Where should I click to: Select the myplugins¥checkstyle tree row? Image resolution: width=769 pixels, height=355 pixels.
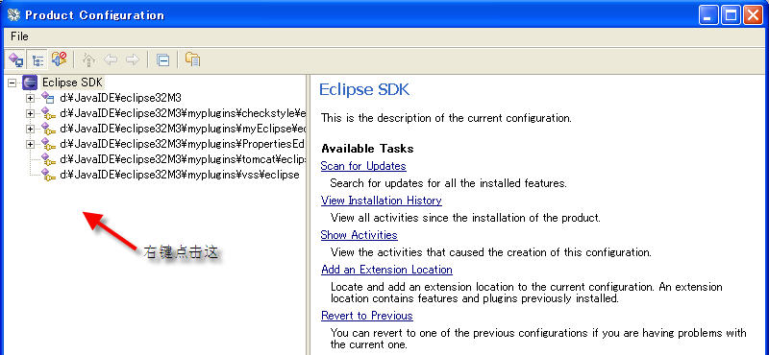(183, 113)
